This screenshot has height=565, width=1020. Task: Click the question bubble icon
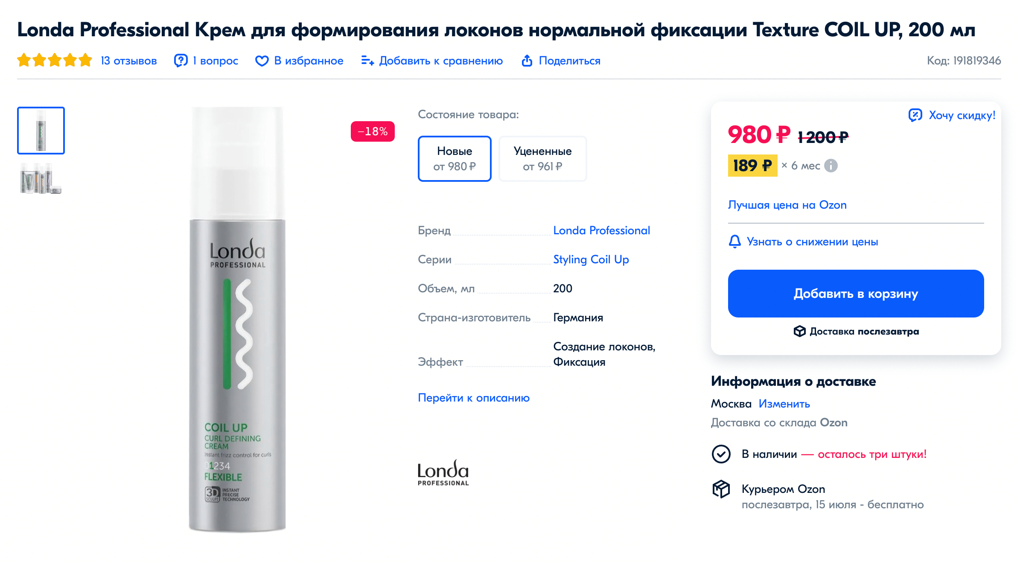pos(181,61)
